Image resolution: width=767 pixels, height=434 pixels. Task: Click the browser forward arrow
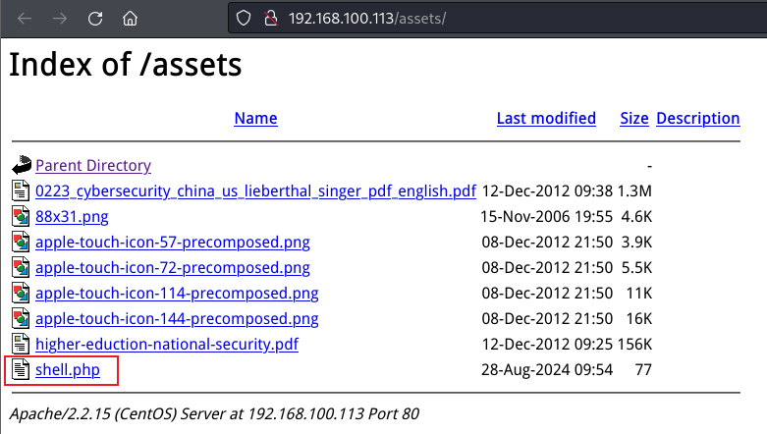tap(60, 19)
